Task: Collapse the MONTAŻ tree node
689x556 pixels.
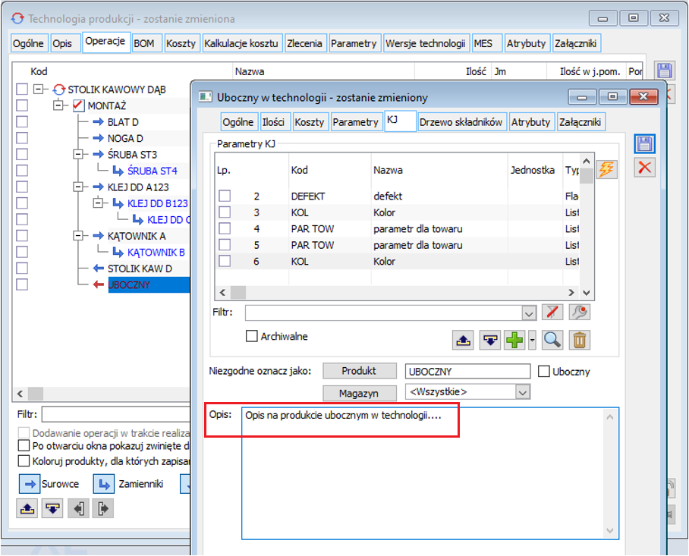Action: [x=59, y=106]
